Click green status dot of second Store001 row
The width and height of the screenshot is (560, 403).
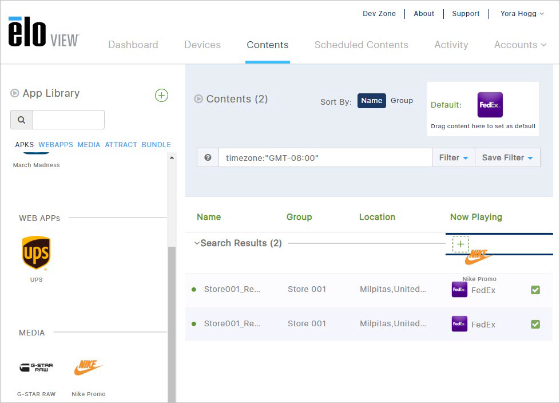194,324
